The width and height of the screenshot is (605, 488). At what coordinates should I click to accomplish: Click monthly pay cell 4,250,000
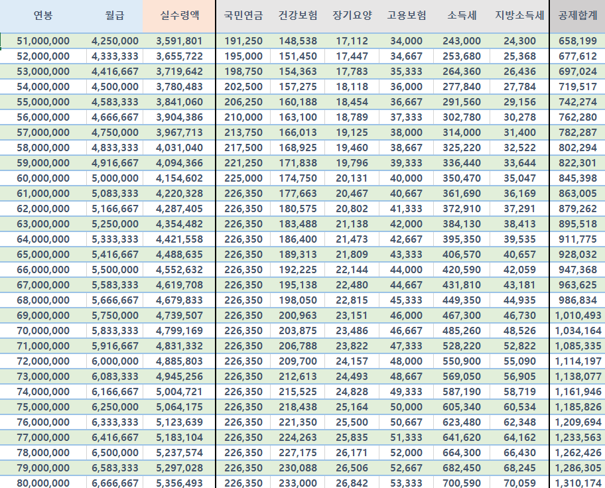(115, 41)
